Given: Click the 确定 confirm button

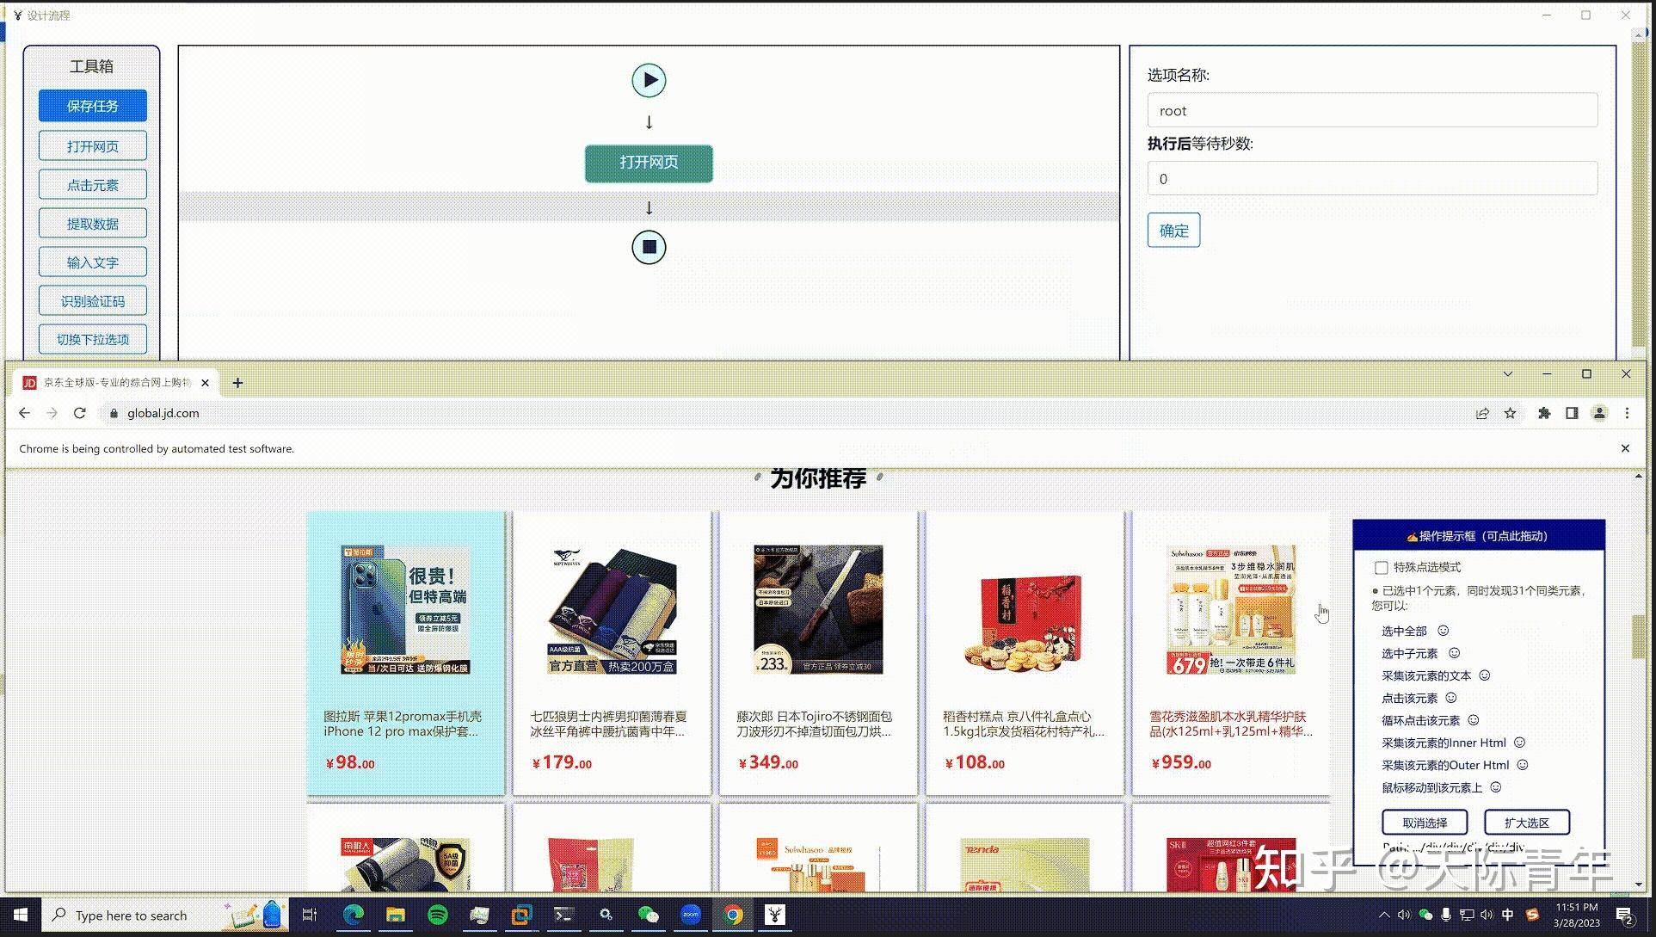Looking at the screenshot, I should coord(1173,231).
